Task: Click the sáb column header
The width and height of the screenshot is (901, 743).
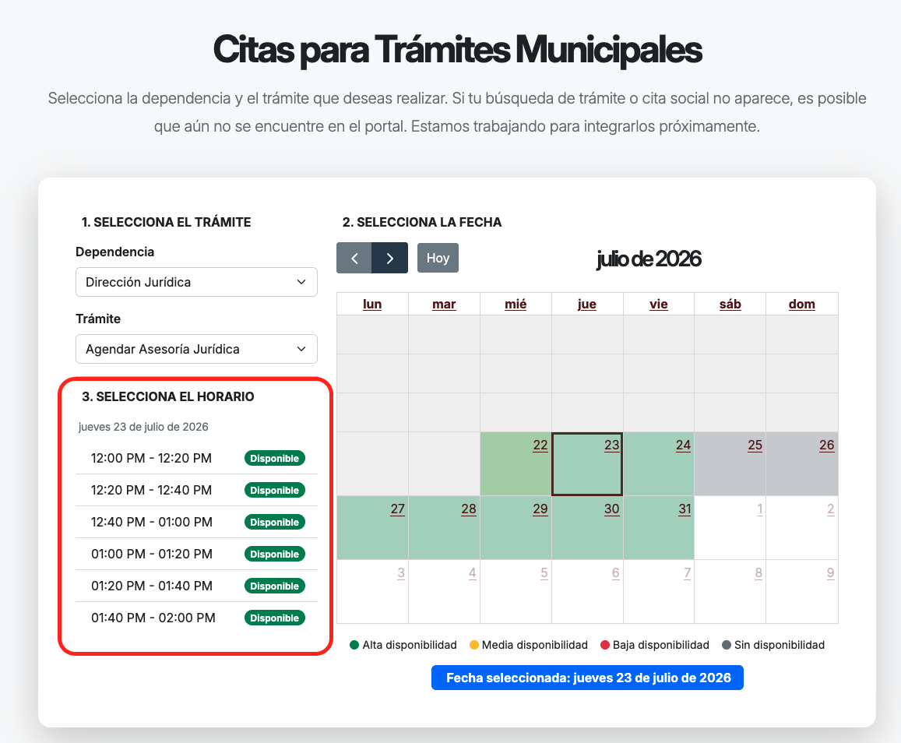Action: pos(730,304)
